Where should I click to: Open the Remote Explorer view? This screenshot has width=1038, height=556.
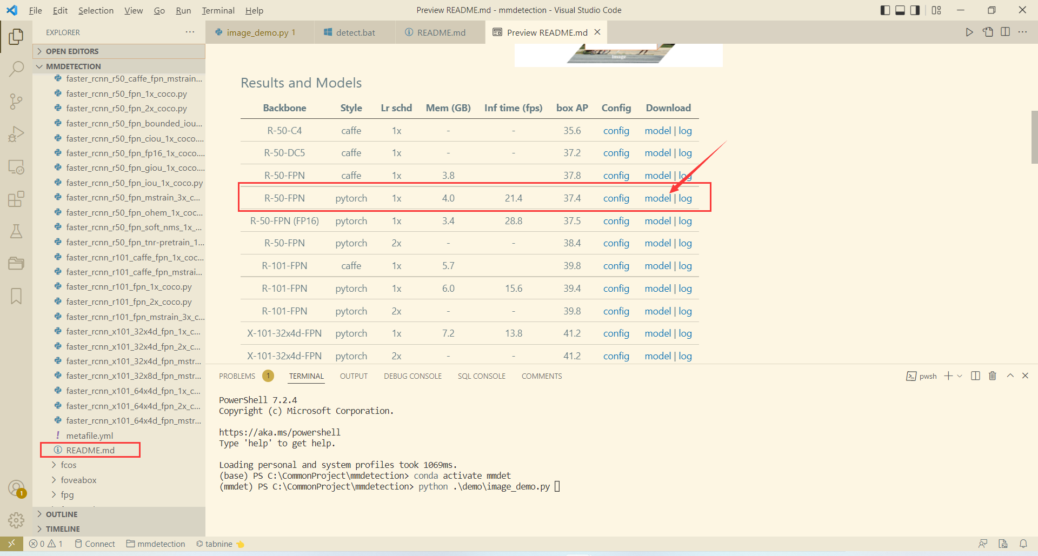click(16, 167)
